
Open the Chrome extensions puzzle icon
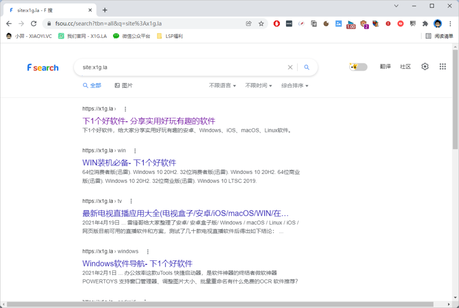pyautogui.click(x=425, y=24)
